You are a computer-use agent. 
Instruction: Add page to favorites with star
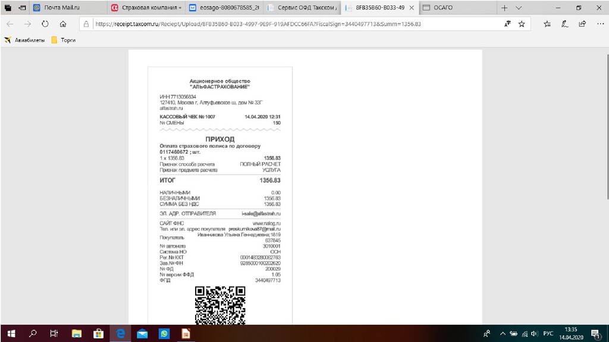522,24
